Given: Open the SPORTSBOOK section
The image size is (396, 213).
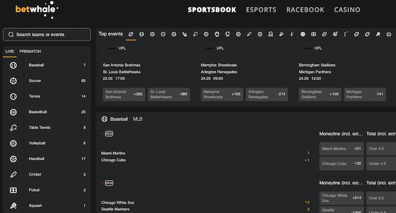Looking at the screenshot, I should 212,10.
